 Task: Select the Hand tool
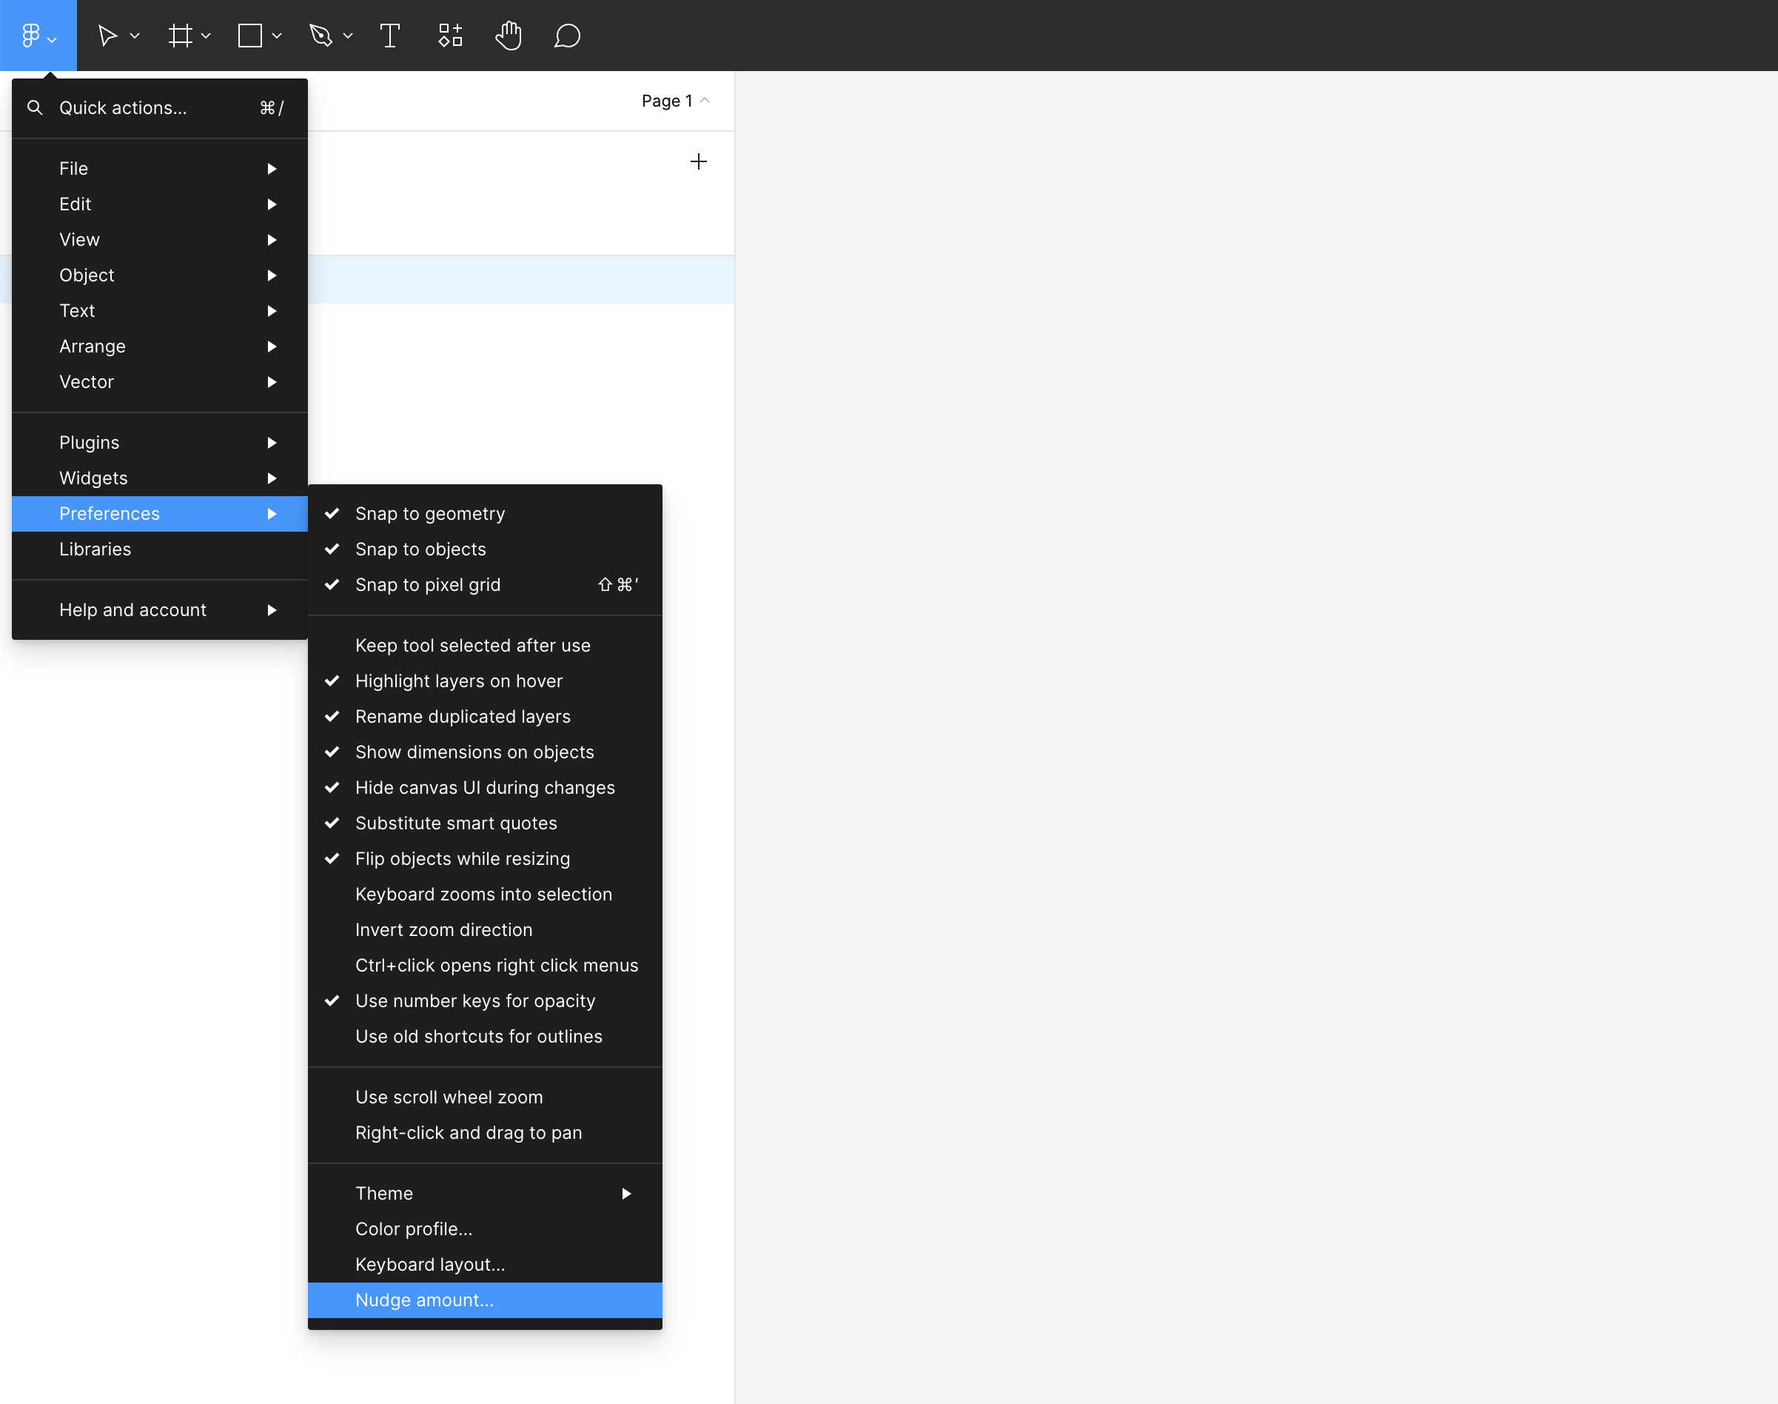(509, 36)
